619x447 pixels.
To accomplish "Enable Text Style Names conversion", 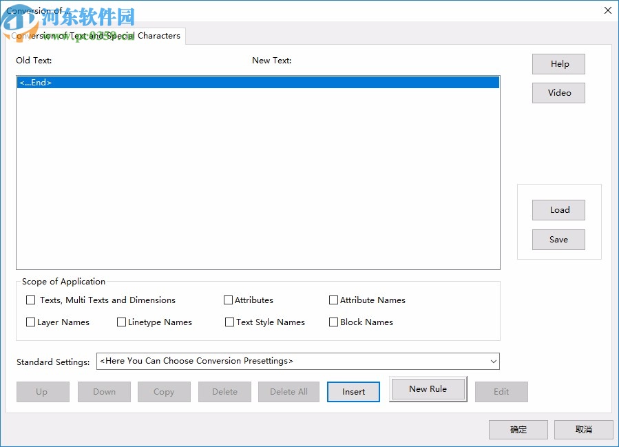I will 229,322.
